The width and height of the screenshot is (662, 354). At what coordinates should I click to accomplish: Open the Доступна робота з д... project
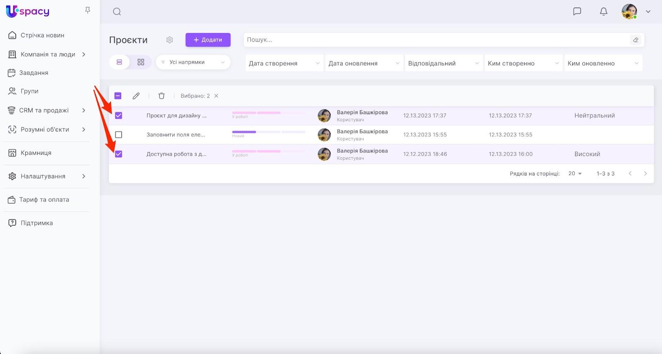(176, 154)
